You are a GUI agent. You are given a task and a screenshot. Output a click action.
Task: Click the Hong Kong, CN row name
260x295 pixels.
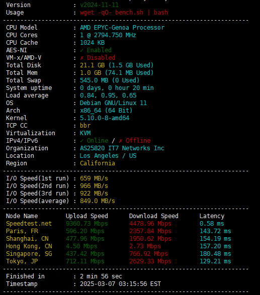pyautogui.click(x=29, y=246)
